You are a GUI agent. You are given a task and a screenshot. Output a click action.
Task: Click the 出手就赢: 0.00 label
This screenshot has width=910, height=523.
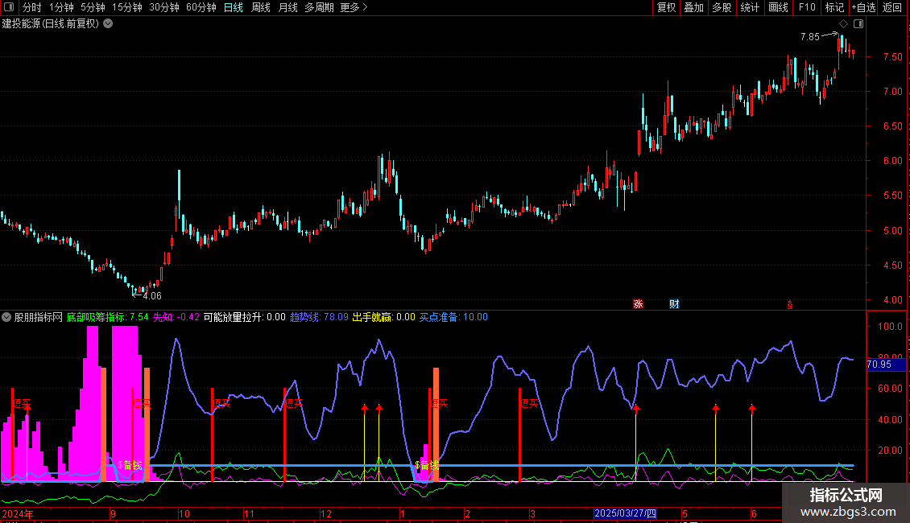(x=383, y=317)
